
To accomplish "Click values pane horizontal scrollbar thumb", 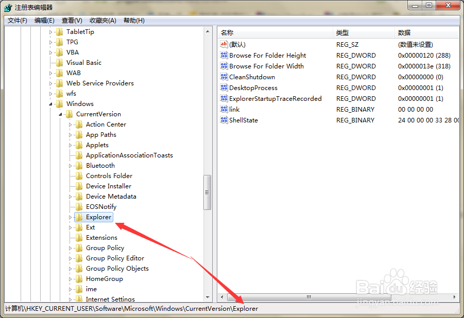I will (x=309, y=297).
